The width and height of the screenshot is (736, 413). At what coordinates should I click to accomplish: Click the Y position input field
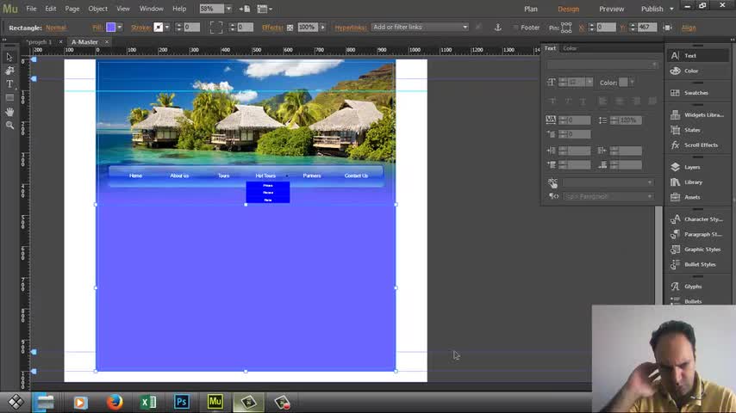tap(646, 28)
